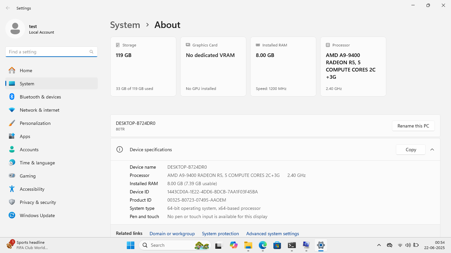Click the Find a setting search field
This screenshot has height=253, width=451.
coord(51,52)
